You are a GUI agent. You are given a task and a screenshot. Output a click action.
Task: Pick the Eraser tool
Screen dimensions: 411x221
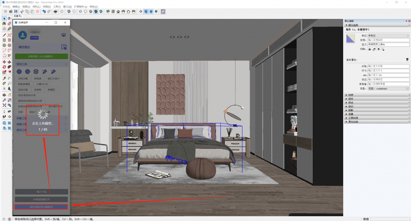click(x=10, y=24)
